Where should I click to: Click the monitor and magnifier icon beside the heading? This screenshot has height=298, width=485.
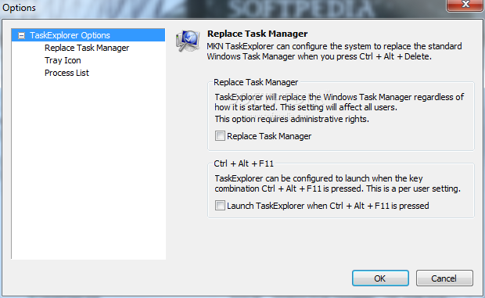pyautogui.click(x=188, y=41)
